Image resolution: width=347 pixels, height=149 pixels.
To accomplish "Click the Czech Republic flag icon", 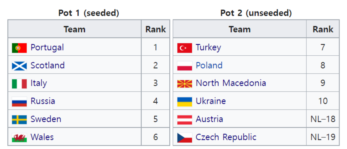I will [x=185, y=138].
